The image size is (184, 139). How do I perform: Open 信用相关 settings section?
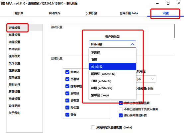tap(24, 56)
